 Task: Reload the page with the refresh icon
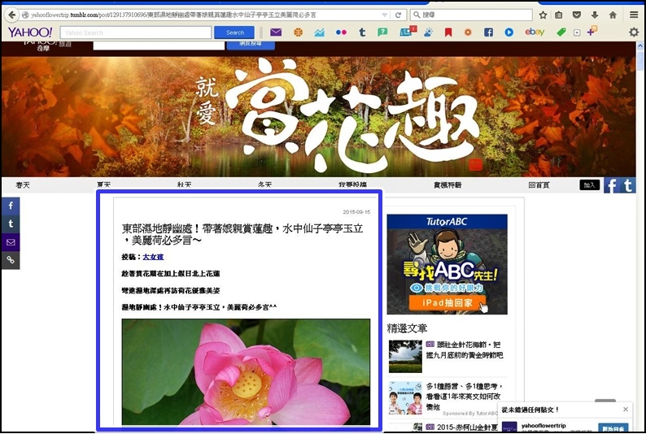[398, 15]
